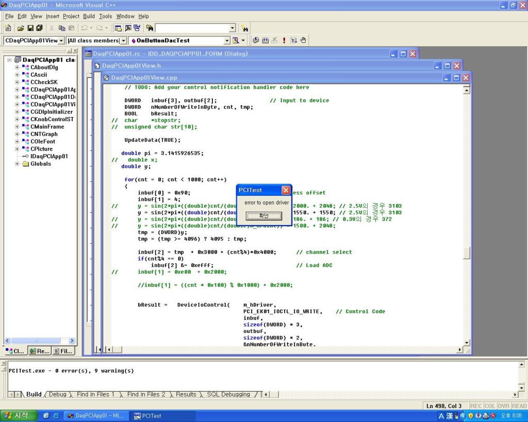Switch to the SQL Debugging tab
This screenshot has width=528, height=422.
pos(228,394)
